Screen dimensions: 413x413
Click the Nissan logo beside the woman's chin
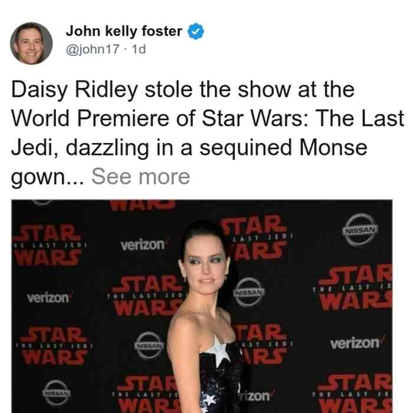(x=249, y=292)
